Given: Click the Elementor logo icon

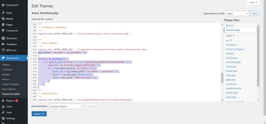Looking at the screenshot, I should pyautogui.click(x=3, y=38).
